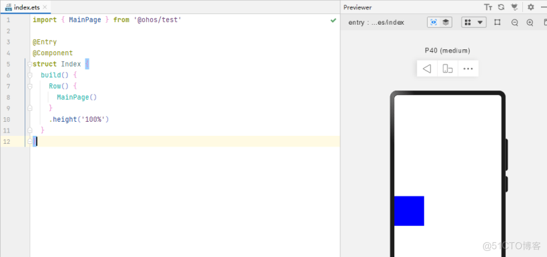The height and width of the screenshot is (257, 547).
Task: Switch to the index.ets tab
Action: point(26,7)
